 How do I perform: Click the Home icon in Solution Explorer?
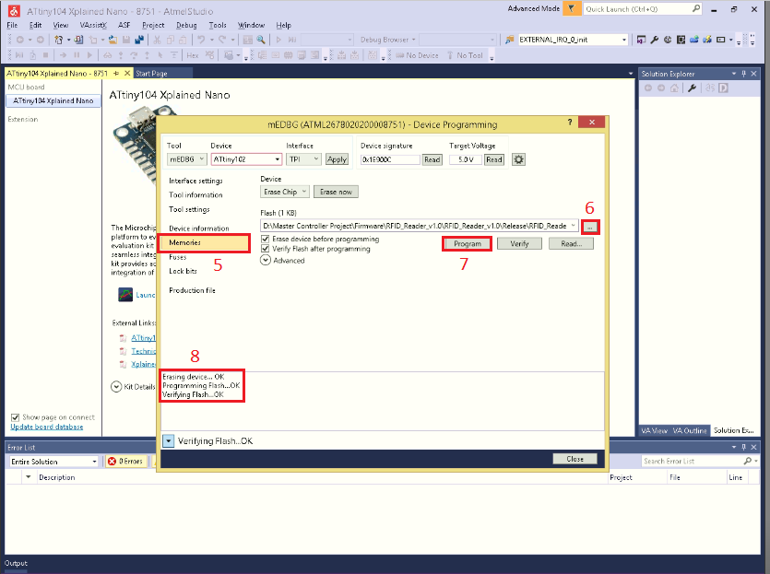674,88
